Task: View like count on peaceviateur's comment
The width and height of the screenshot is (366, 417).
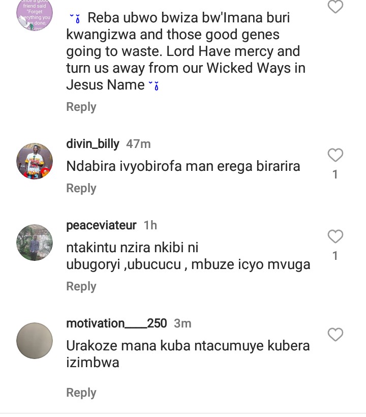Action: point(335,256)
